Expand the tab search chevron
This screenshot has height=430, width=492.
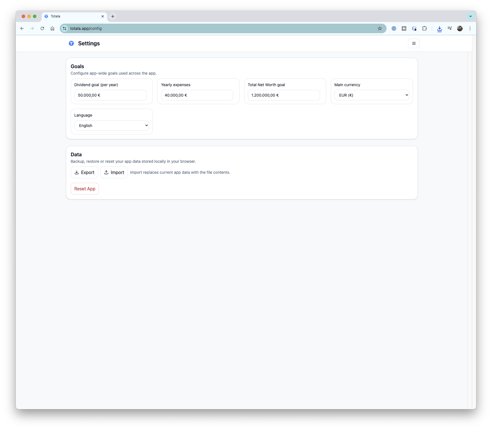(x=470, y=16)
